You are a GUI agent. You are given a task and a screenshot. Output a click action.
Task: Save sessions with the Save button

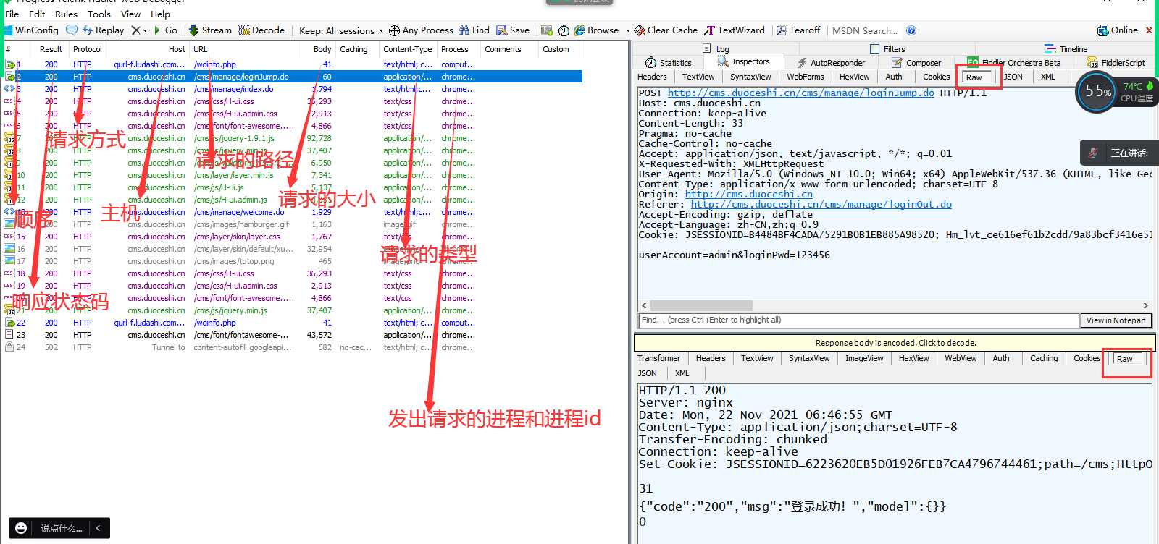coord(513,30)
